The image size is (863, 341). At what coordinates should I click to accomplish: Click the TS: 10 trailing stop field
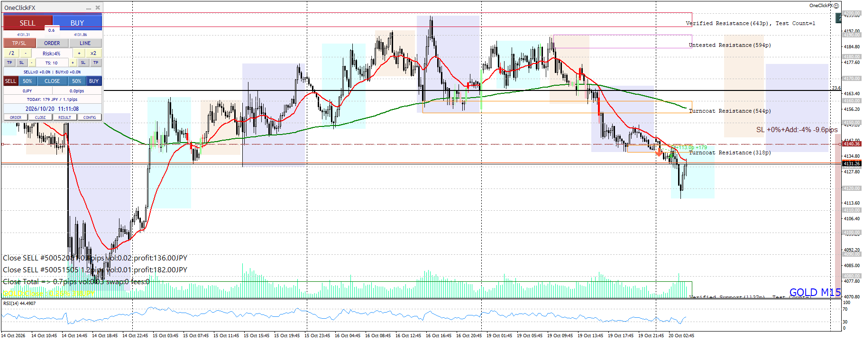52,63
